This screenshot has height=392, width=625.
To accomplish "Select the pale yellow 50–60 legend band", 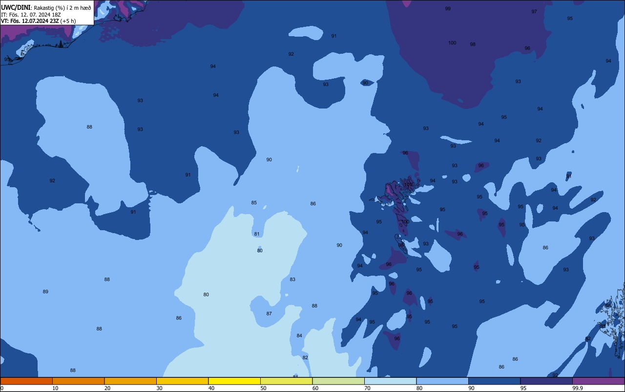I will tap(286, 381).
